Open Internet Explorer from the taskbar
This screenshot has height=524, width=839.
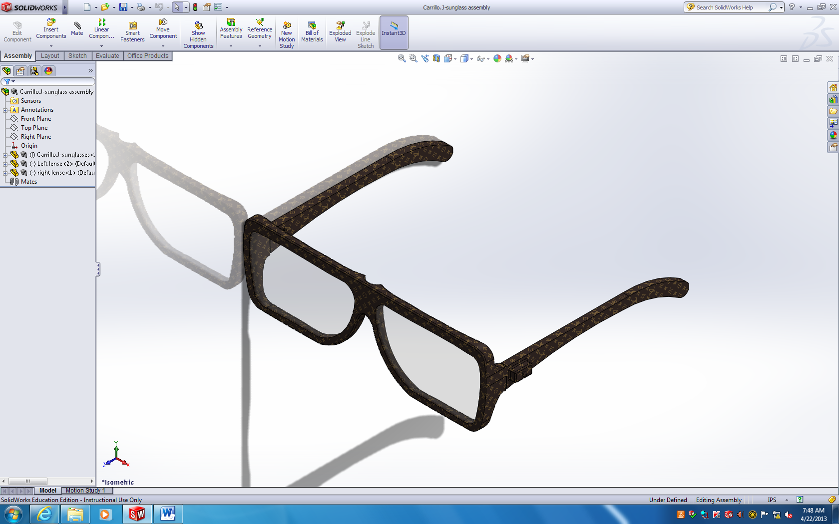coord(44,514)
